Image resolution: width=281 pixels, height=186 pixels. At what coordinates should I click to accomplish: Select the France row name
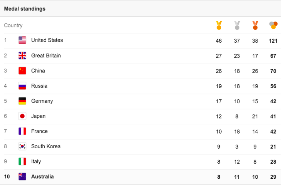39,131
